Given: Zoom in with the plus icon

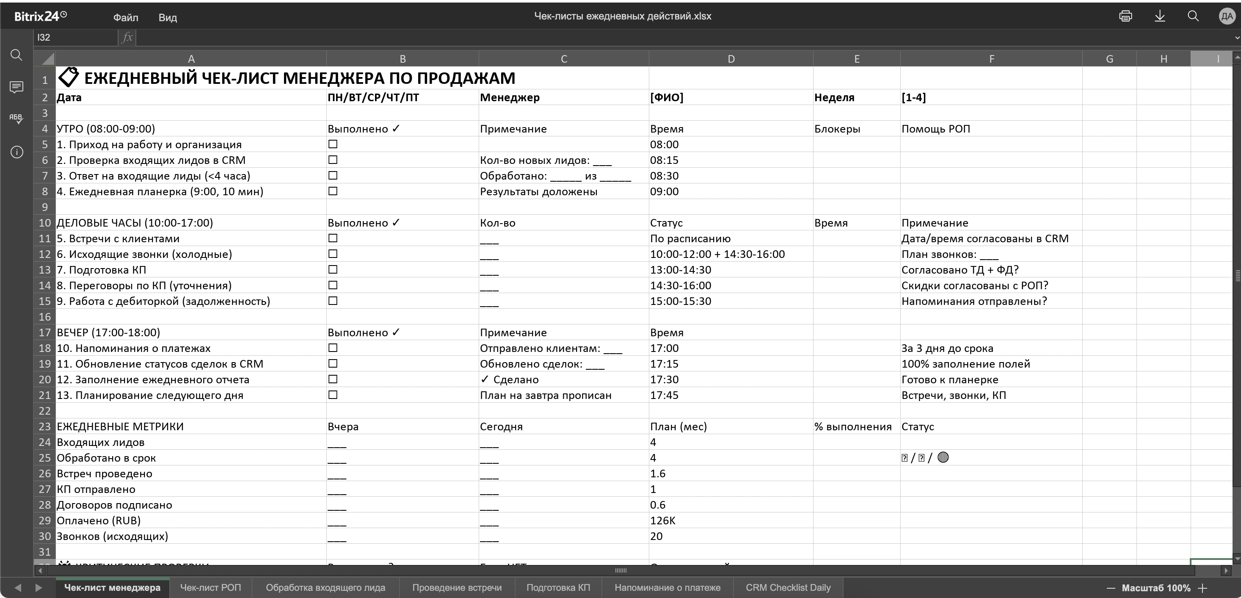Looking at the screenshot, I should point(1202,588).
